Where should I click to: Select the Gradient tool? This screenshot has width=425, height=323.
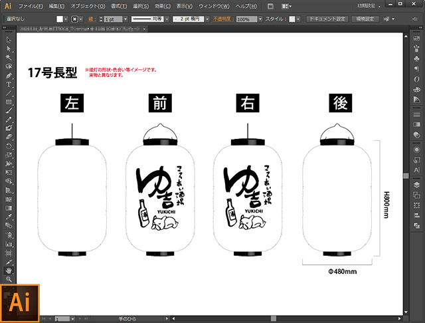(9, 208)
